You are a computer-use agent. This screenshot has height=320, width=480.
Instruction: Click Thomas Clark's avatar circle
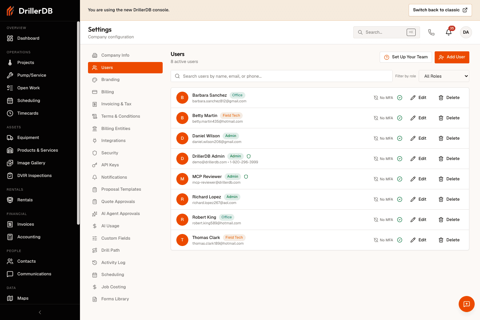tap(182, 240)
